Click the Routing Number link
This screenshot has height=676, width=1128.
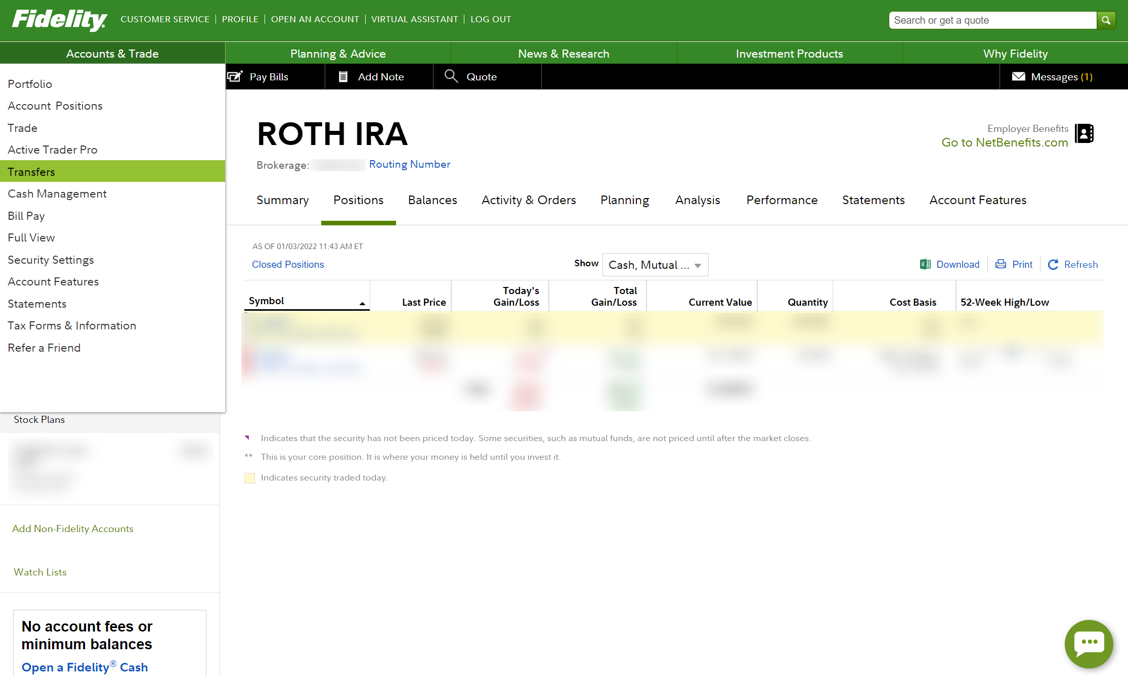pos(409,164)
